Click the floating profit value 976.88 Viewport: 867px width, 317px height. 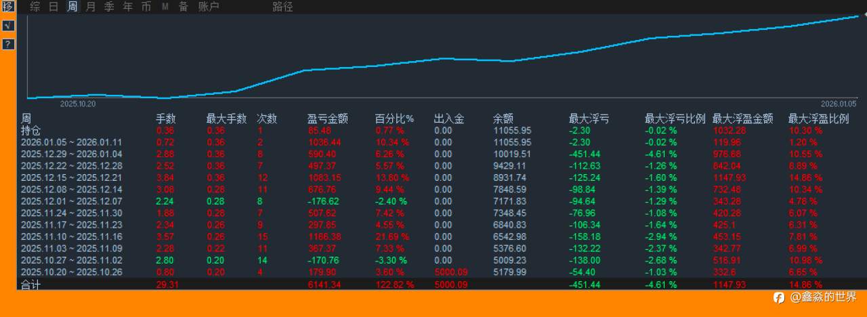pos(726,154)
